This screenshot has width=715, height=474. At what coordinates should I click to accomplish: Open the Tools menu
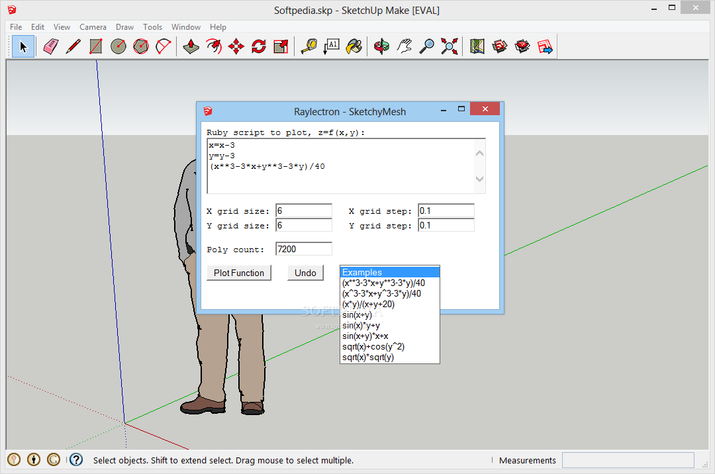(x=152, y=27)
